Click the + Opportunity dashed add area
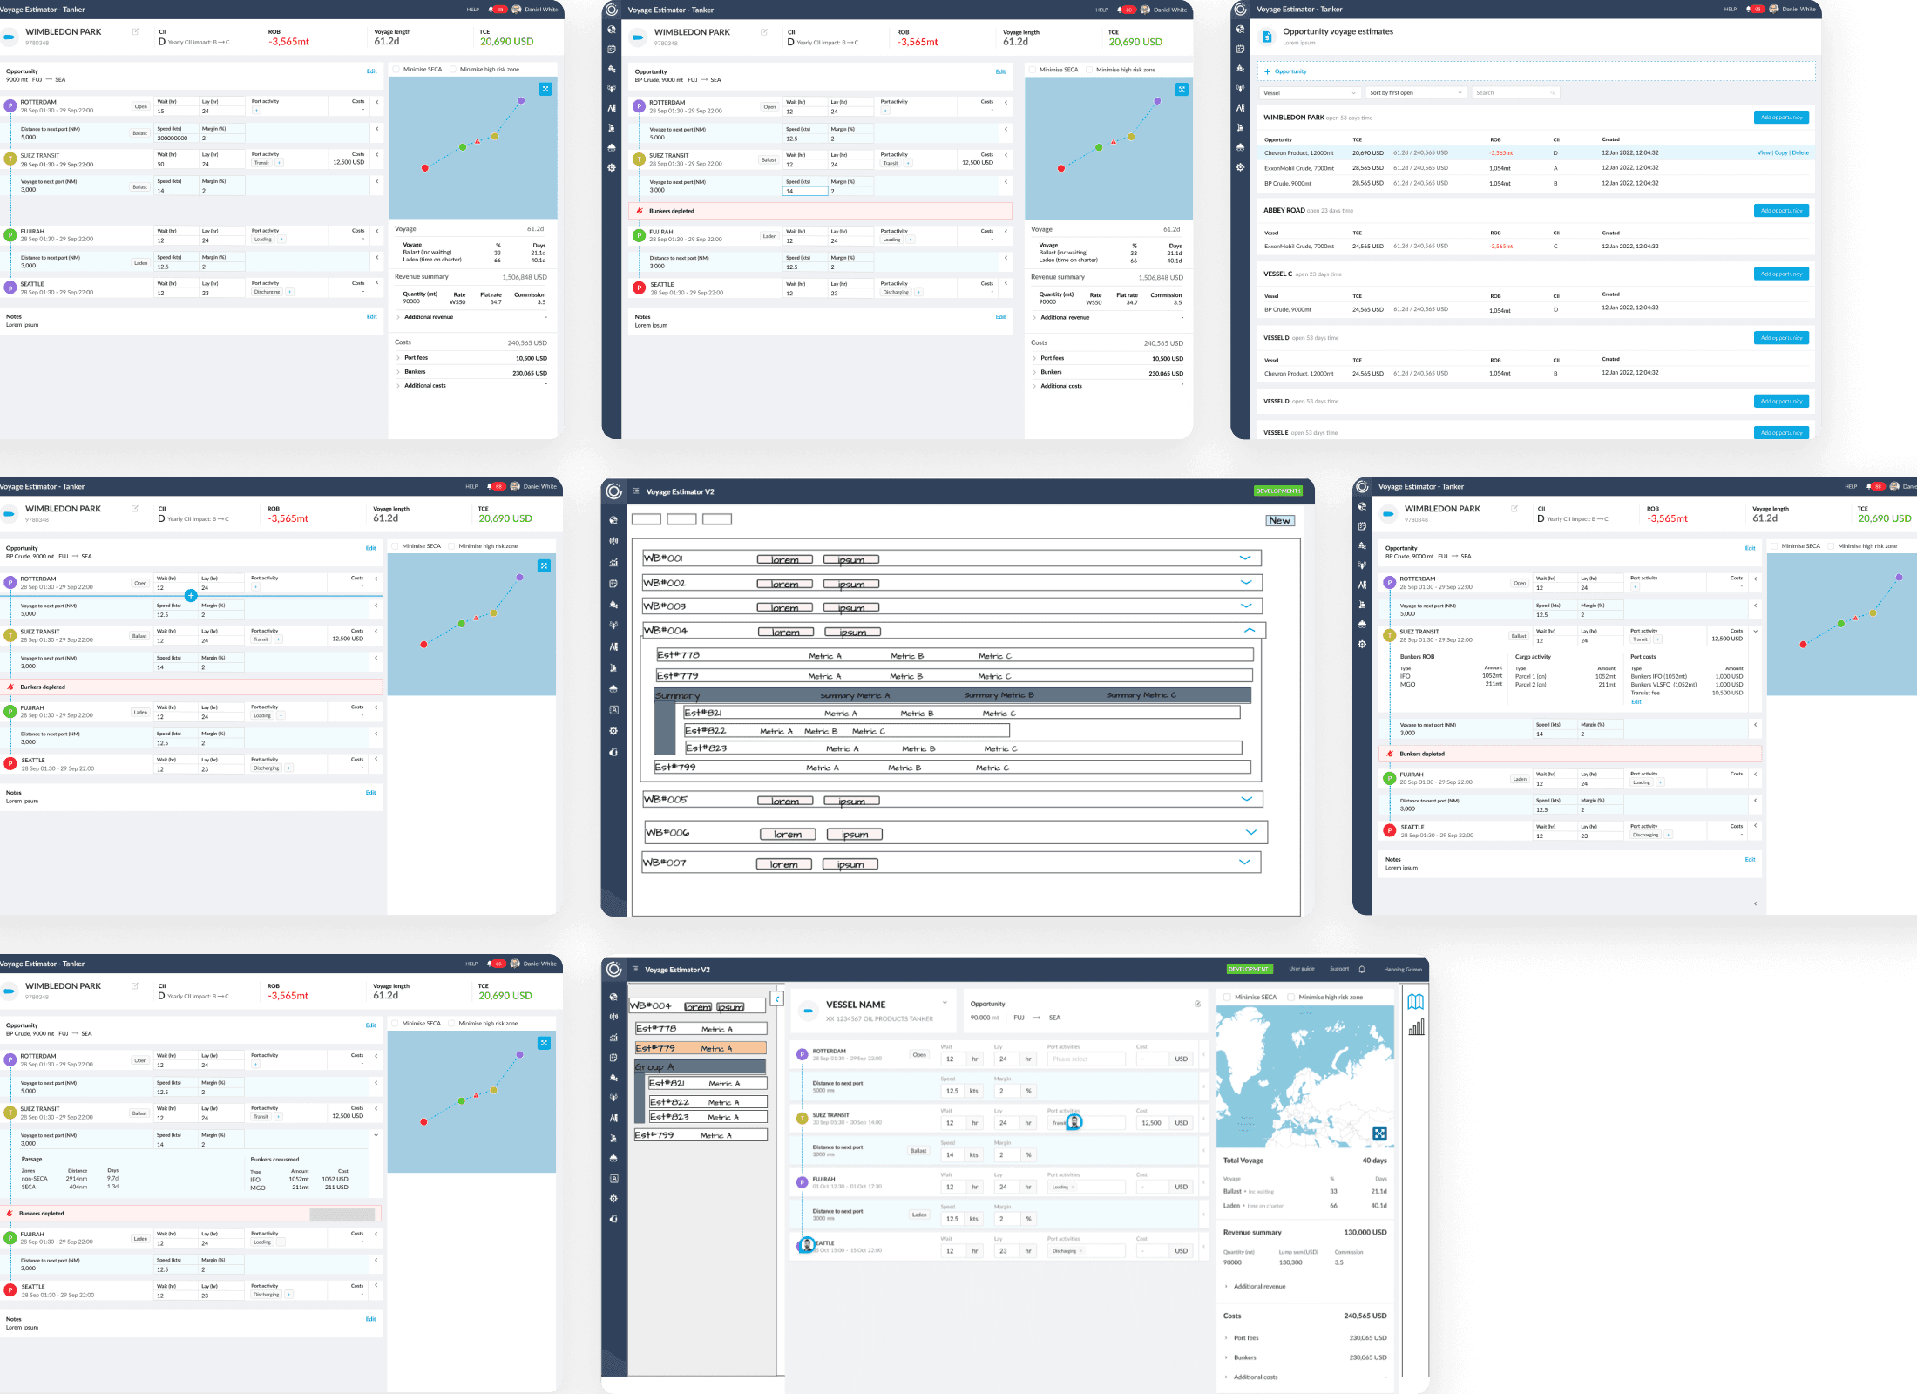The width and height of the screenshot is (1917, 1394). 1536,71
